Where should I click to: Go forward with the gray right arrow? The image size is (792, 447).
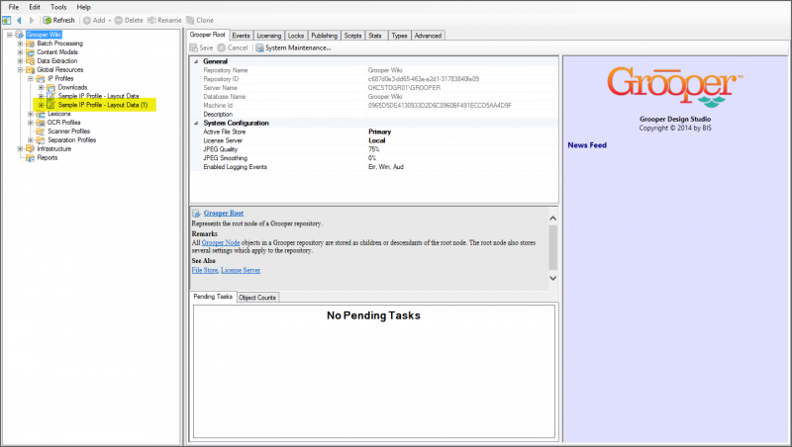coord(32,20)
